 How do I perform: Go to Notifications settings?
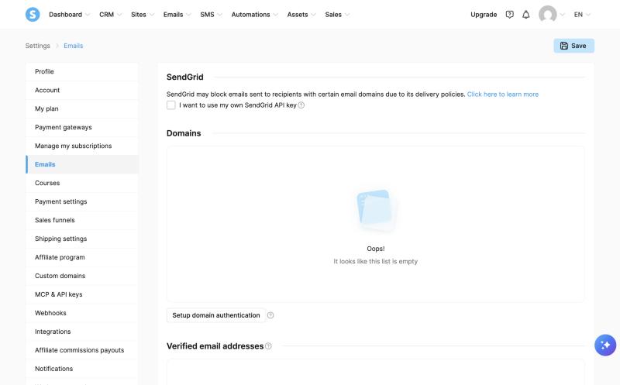tap(82, 369)
